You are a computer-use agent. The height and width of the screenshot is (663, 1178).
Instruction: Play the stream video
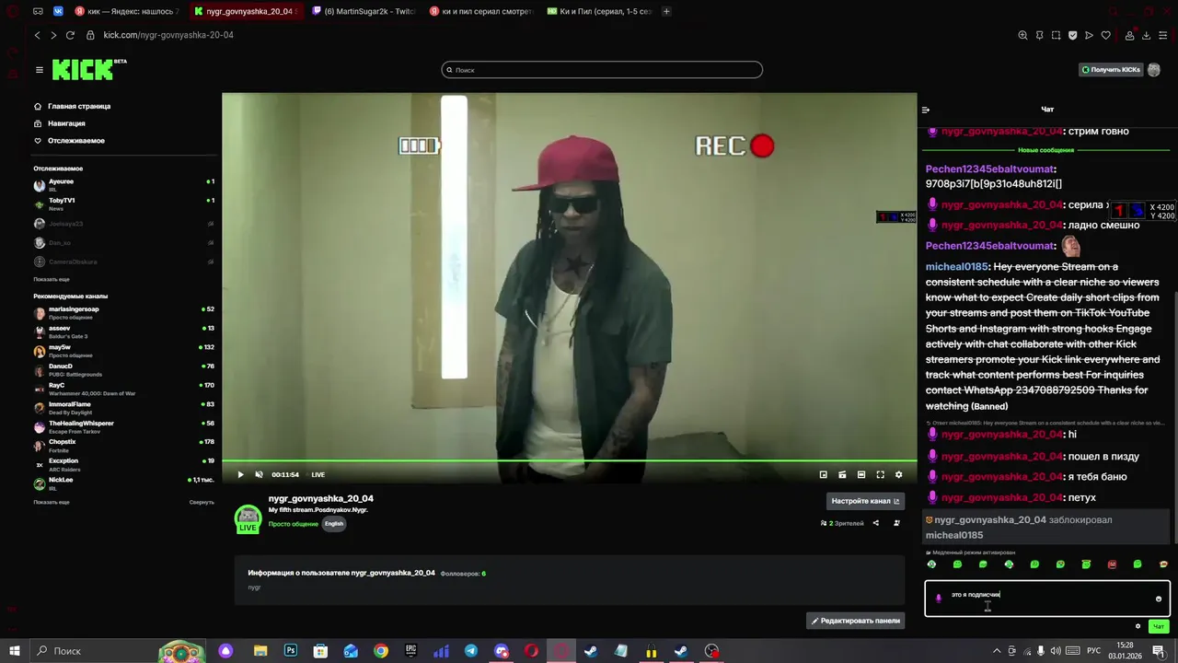tap(240, 474)
